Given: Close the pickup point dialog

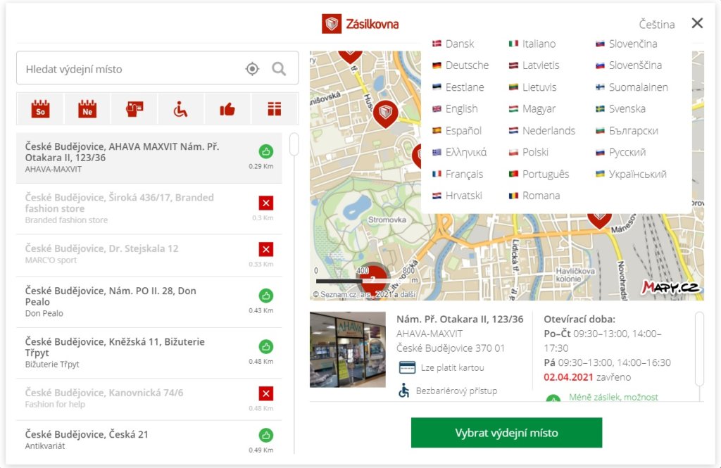Looking at the screenshot, I should point(697,23).
